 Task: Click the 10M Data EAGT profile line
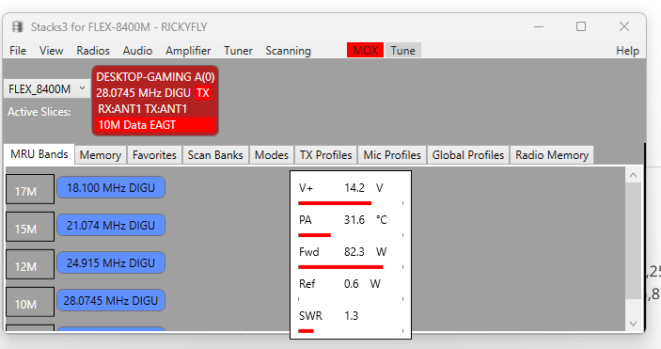[155, 125]
